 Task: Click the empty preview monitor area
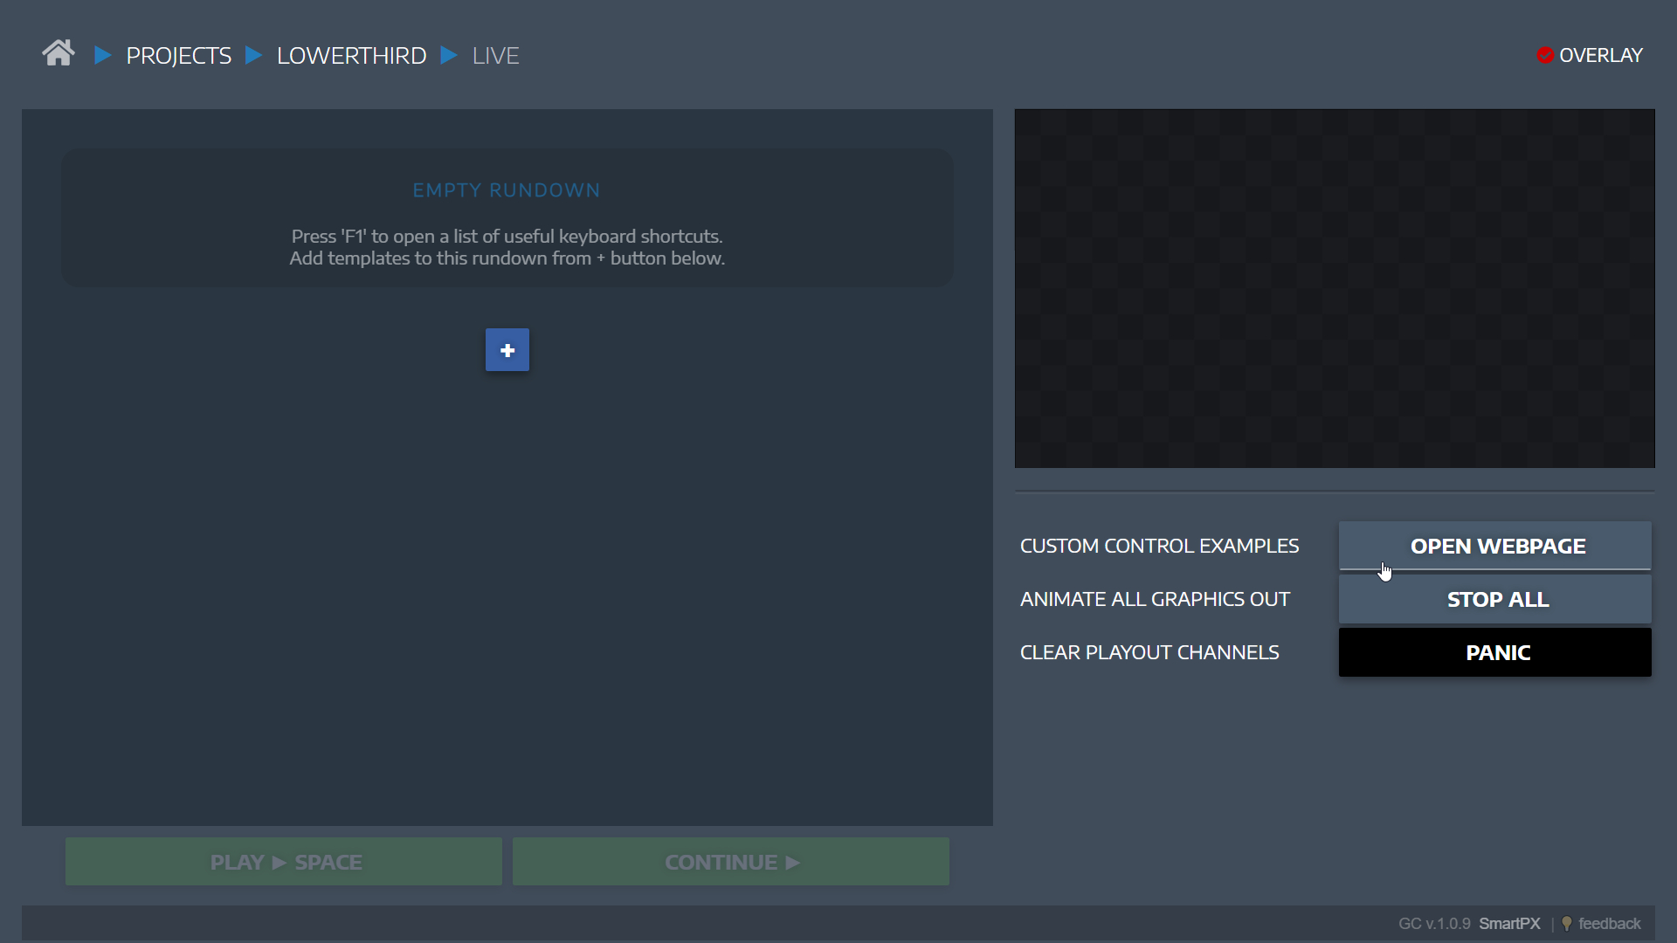click(1334, 288)
